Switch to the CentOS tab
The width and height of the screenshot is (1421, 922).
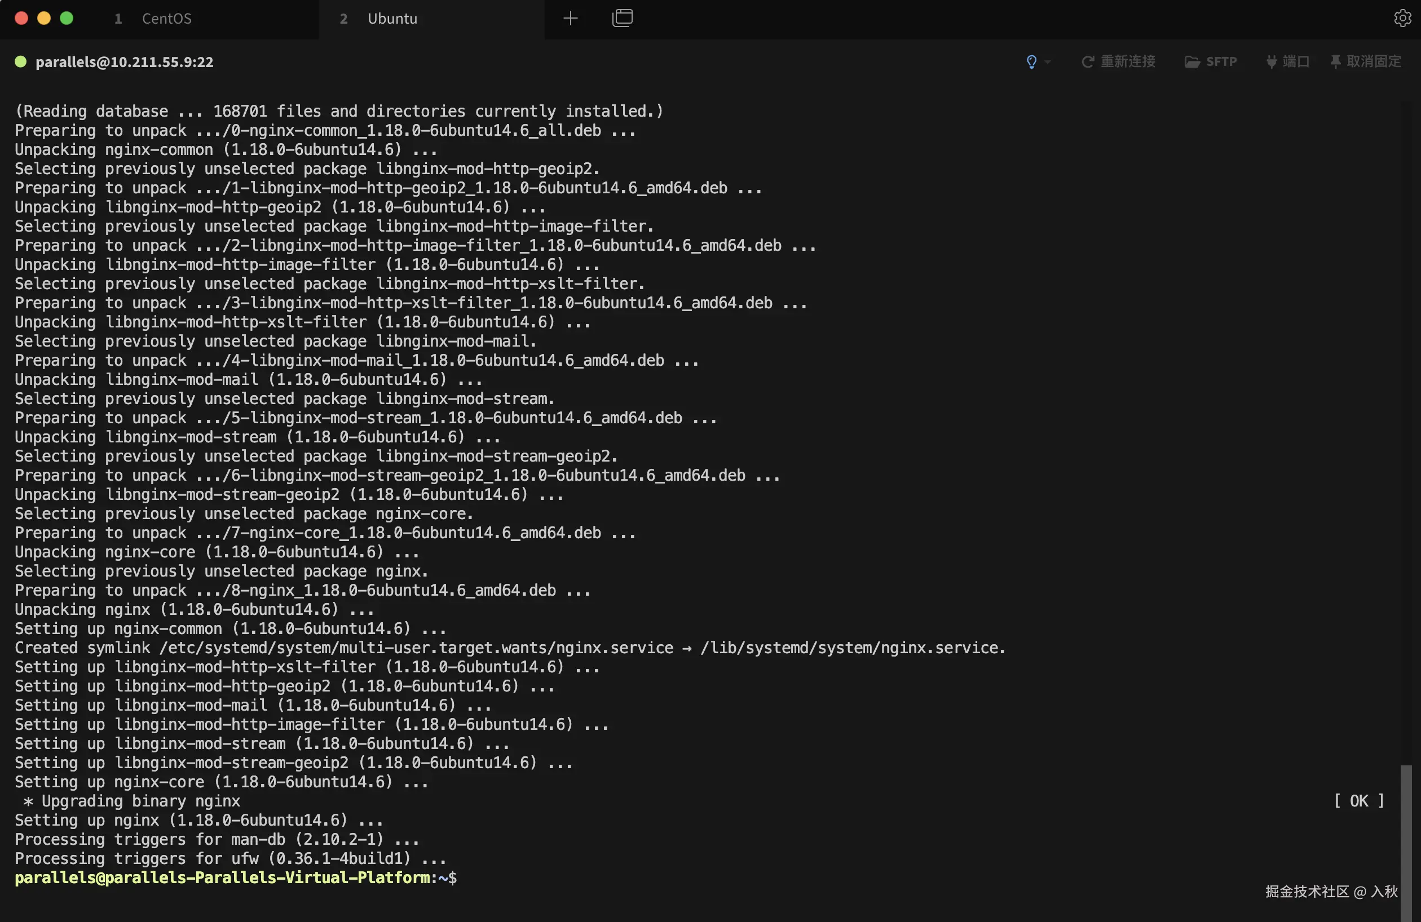[x=166, y=19]
